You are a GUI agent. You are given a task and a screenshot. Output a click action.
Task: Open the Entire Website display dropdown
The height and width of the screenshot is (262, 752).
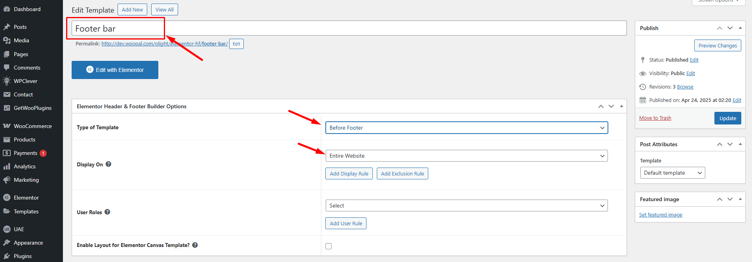pyautogui.click(x=466, y=156)
